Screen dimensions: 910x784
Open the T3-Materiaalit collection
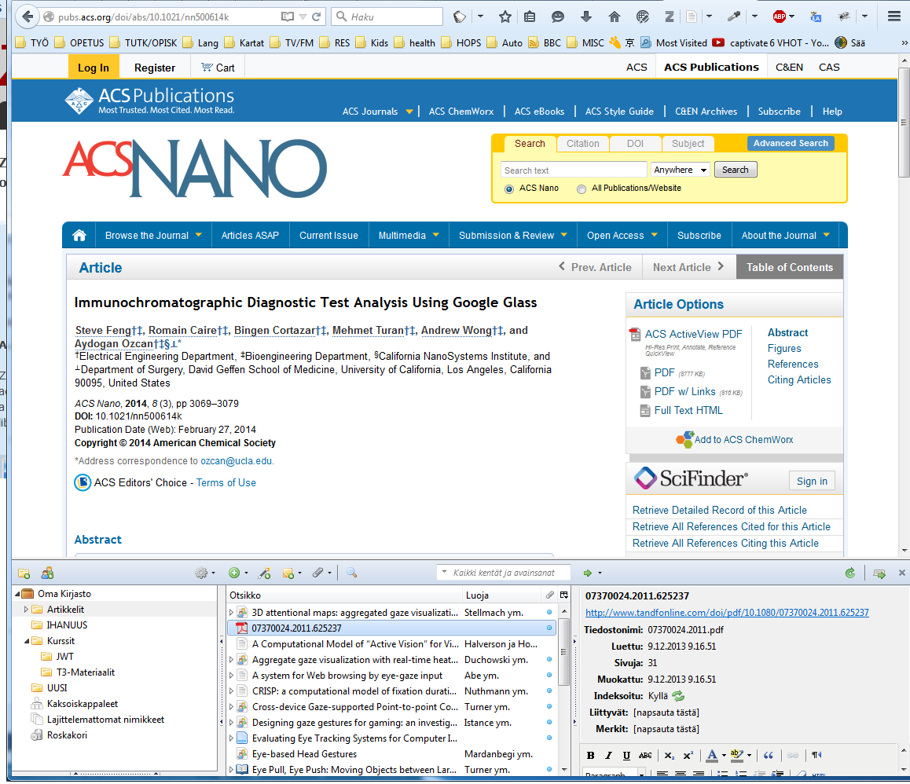(86, 672)
